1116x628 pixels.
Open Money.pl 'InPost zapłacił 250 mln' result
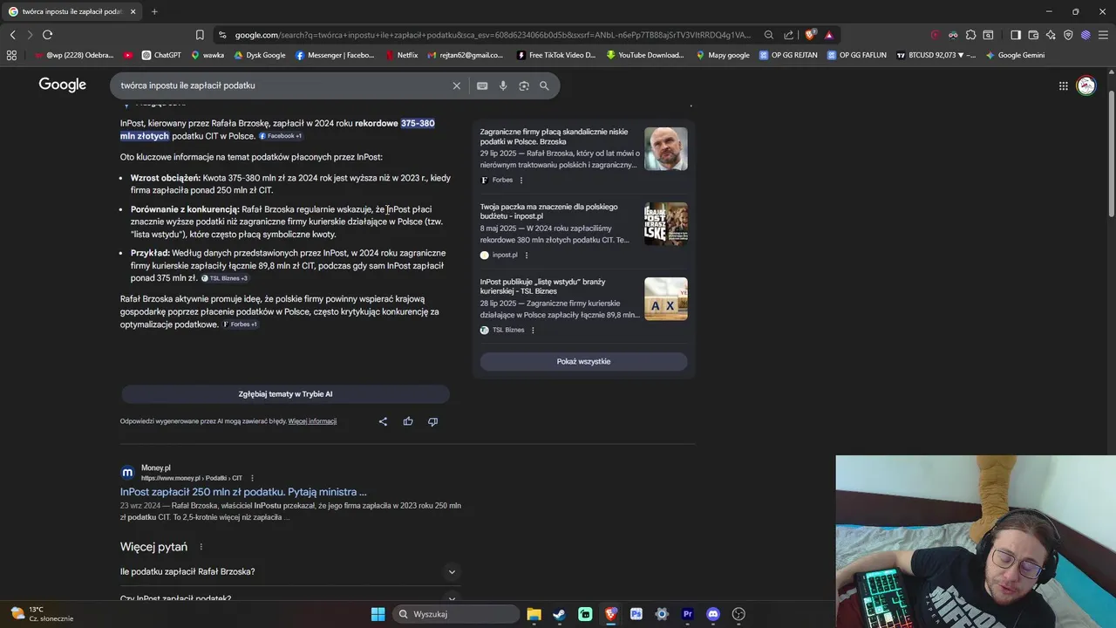(243, 492)
